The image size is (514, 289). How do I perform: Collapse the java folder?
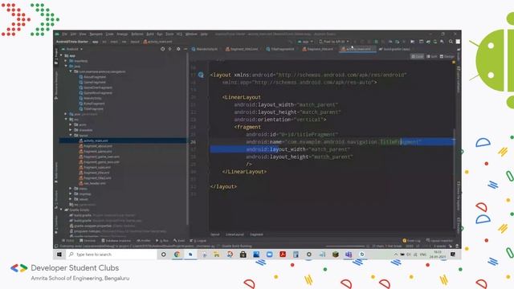[66, 66]
